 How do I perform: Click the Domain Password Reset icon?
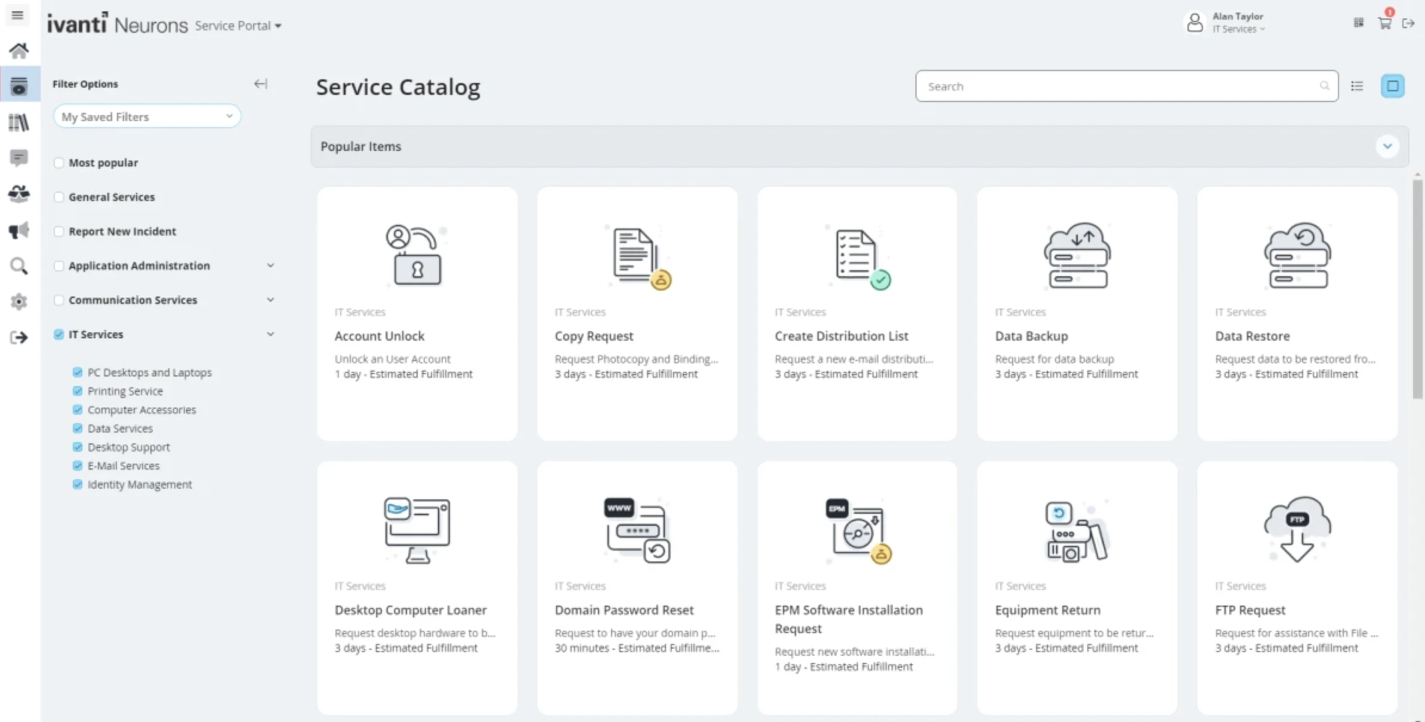tap(637, 530)
